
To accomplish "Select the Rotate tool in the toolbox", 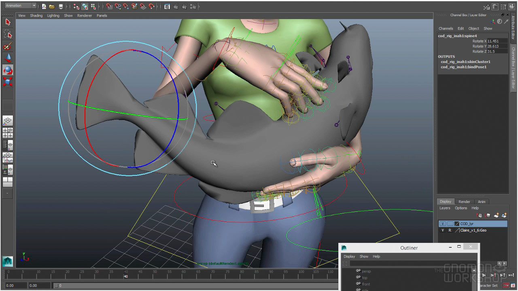I will 8,70.
